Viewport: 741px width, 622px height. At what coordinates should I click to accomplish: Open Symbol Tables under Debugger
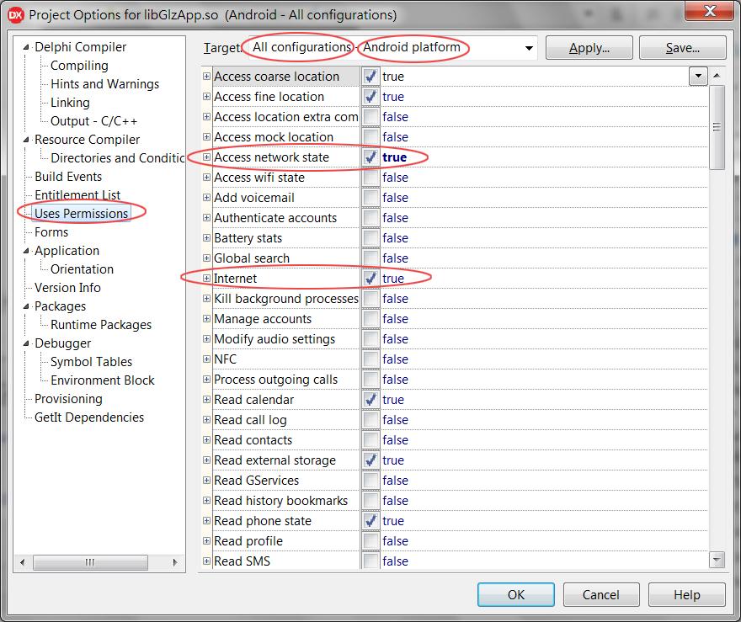click(x=91, y=362)
